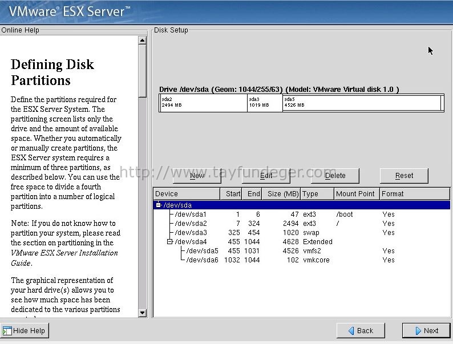
Task: Click the 2494 size cell of sda2
Action: (x=290, y=224)
